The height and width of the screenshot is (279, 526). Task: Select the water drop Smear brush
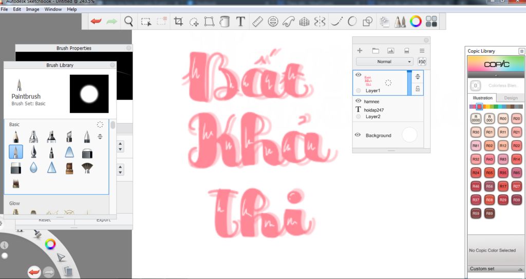pyautogui.click(x=33, y=167)
